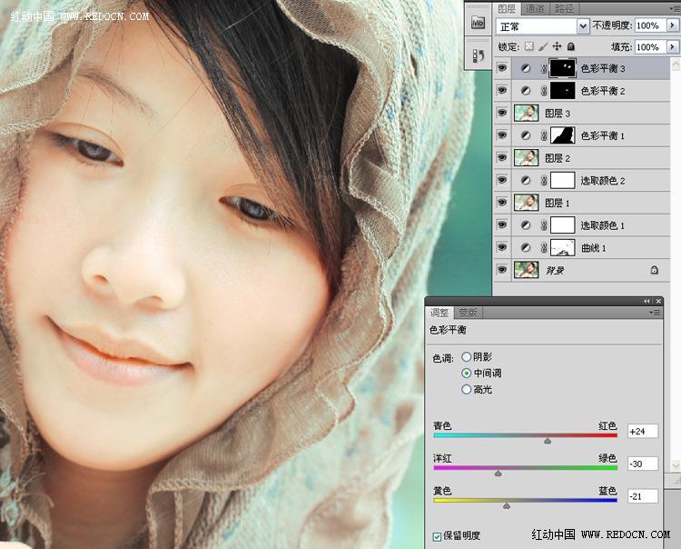Switch to the 路径 tab
This screenshot has width=681, height=549.
[564, 9]
